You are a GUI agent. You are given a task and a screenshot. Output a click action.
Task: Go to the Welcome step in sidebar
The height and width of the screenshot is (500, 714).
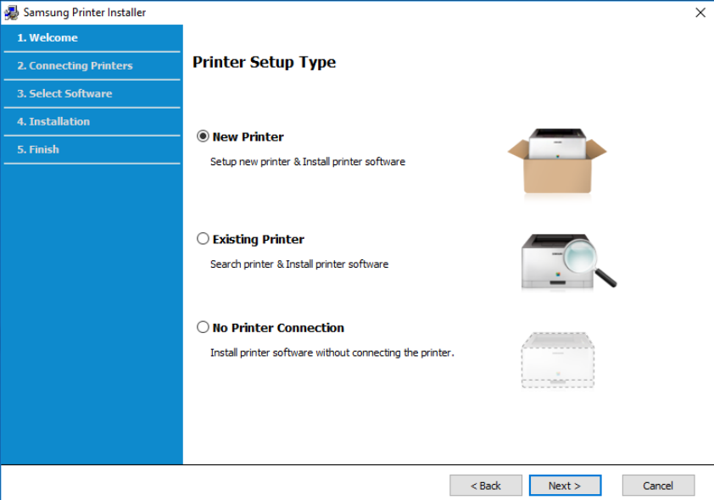(x=47, y=38)
